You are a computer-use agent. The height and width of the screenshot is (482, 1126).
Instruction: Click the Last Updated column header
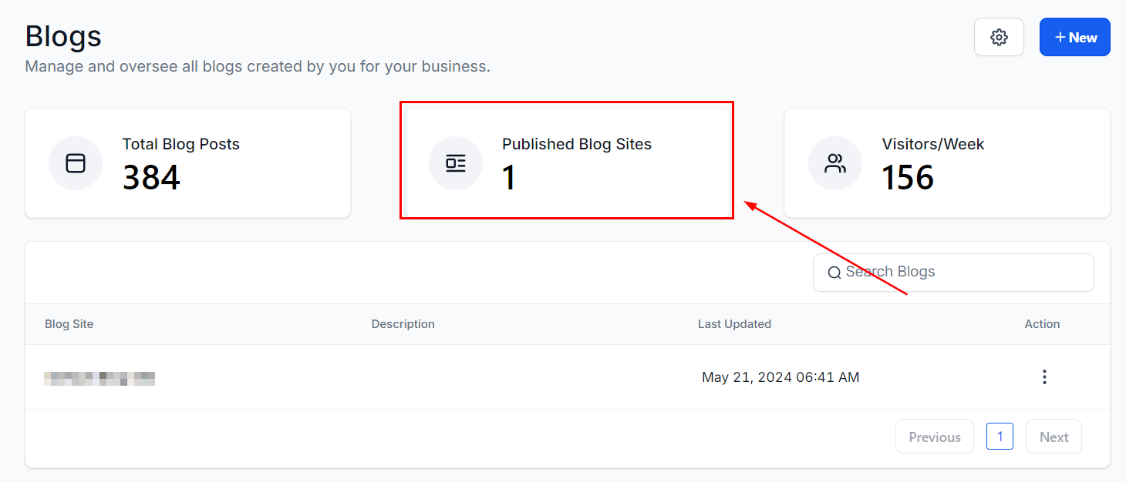734,324
